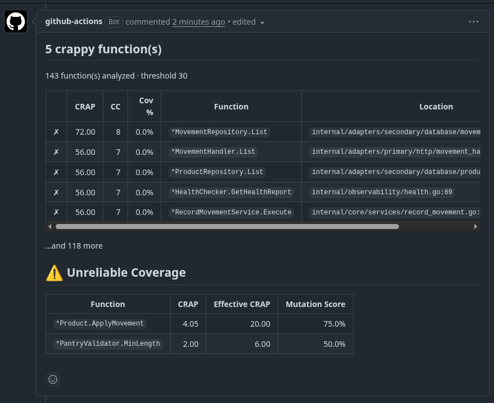Click the 75.0% mutation score

pyautogui.click(x=334, y=324)
